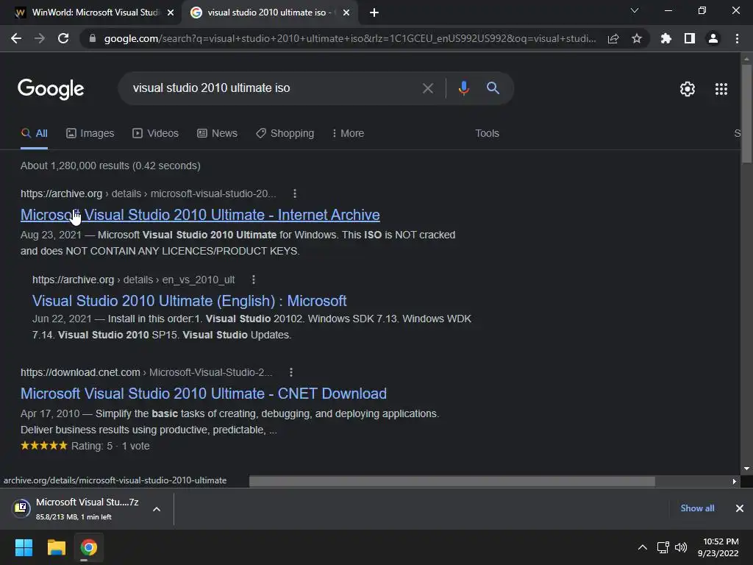The height and width of the screenshot is (565, 753).
Task: Close the WinWorld browser tab
Action: [x=171, y=13]
